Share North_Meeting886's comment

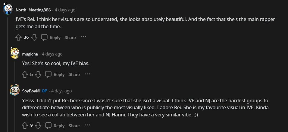[70, 37]
